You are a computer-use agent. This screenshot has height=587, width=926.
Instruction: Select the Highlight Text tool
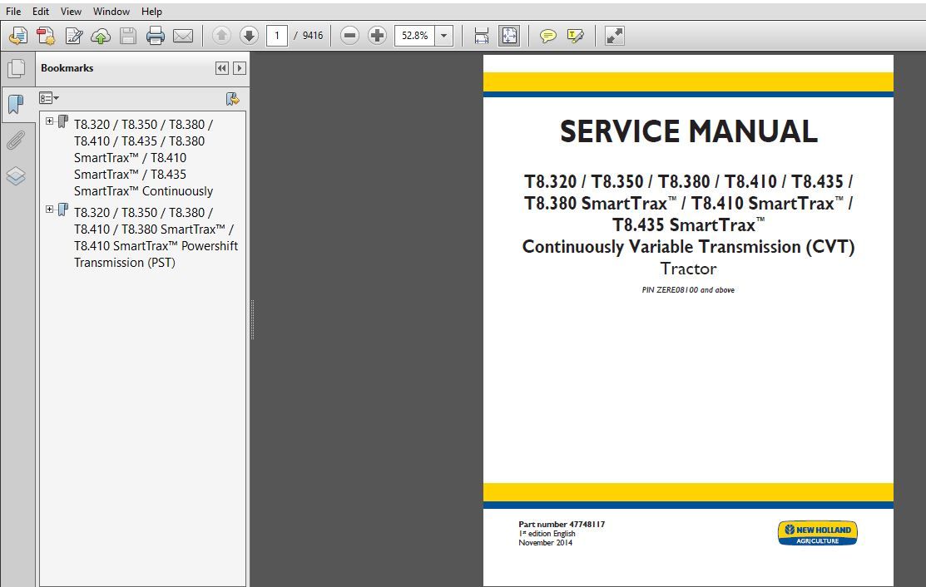(573, 35)
